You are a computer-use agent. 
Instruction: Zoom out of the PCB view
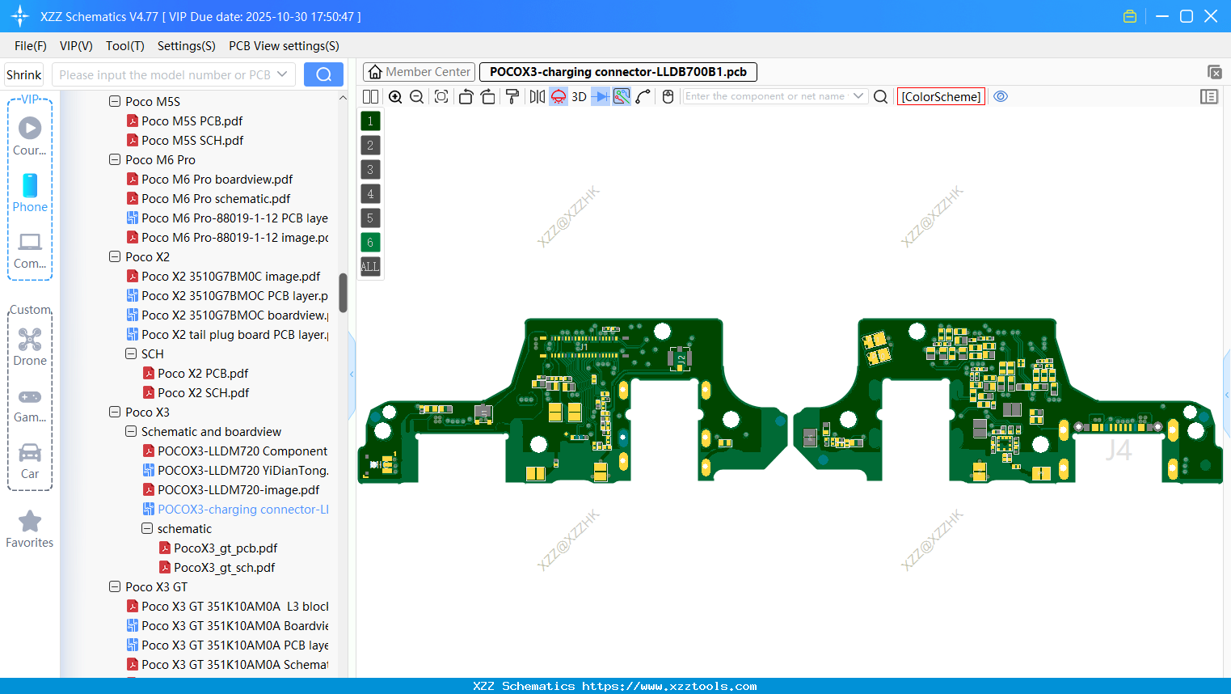click(417, 97)
